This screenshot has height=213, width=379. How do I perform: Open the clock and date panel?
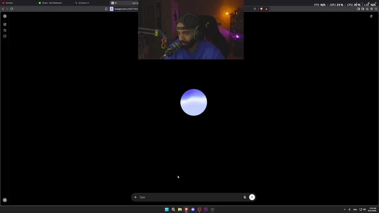[372, 209]
